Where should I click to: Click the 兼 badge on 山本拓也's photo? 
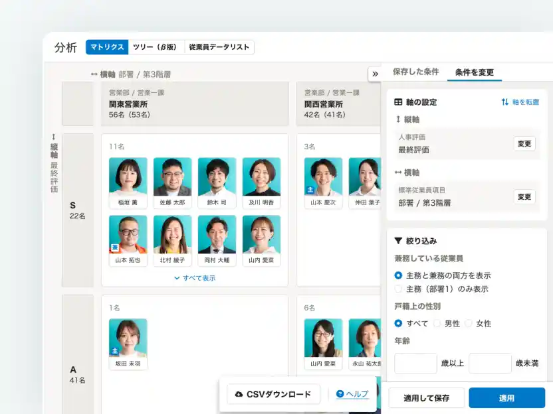116,247
